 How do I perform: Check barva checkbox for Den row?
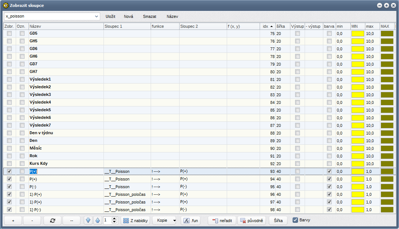pos(329,140)
